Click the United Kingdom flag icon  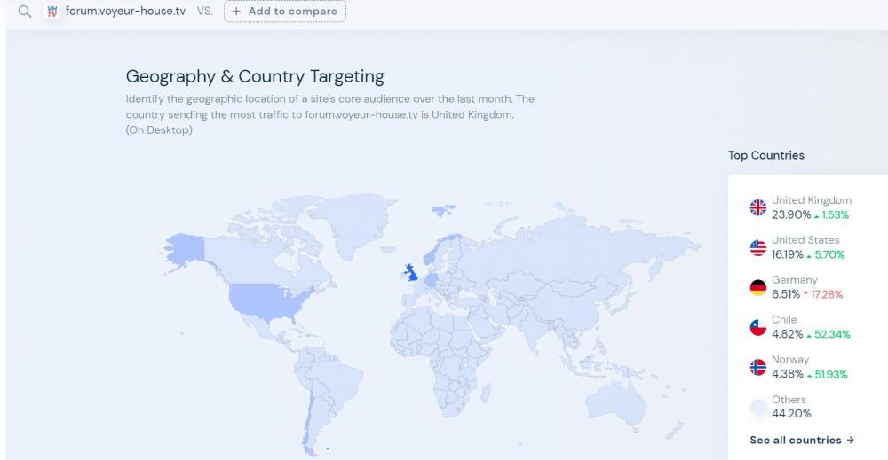tap(757, 207)
